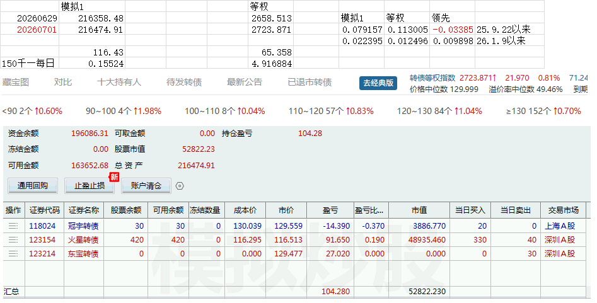Sort by the 成本价 column header
This screenshot has width=597, height=303.
pyautogui.click(x=245, y=210)
